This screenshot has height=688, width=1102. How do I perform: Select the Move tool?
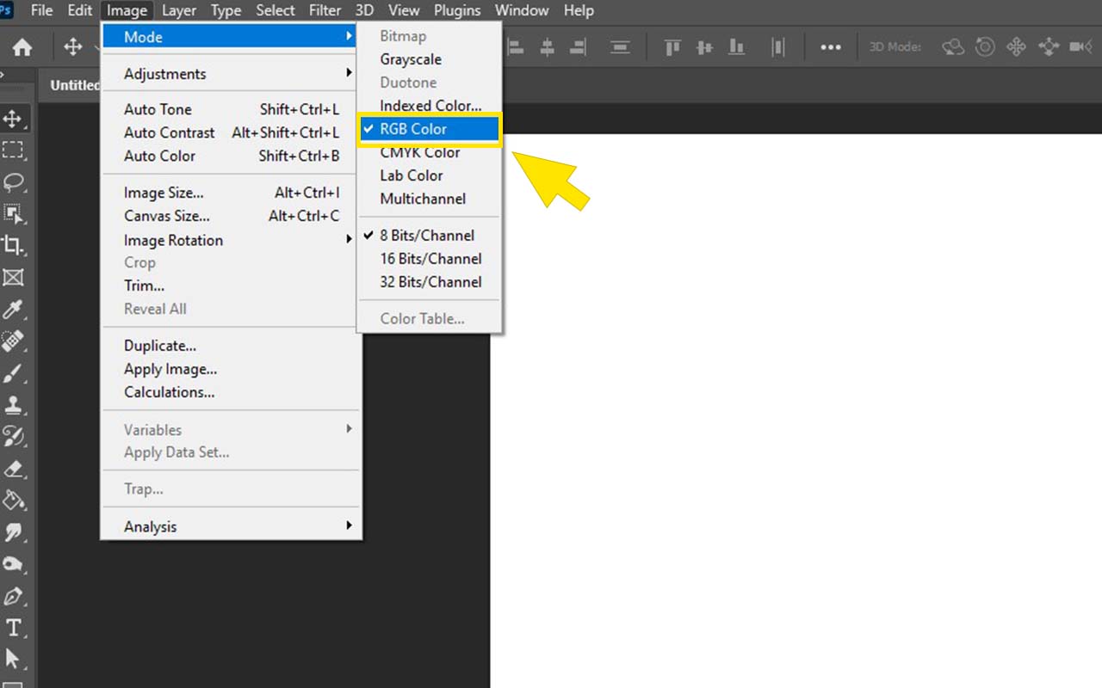(x=15, y=118)
